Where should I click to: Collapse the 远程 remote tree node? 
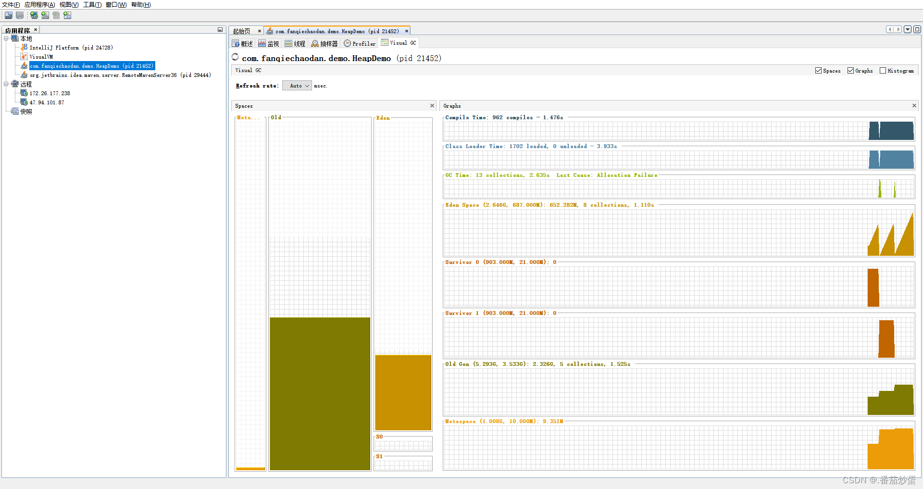coord(6,84)
